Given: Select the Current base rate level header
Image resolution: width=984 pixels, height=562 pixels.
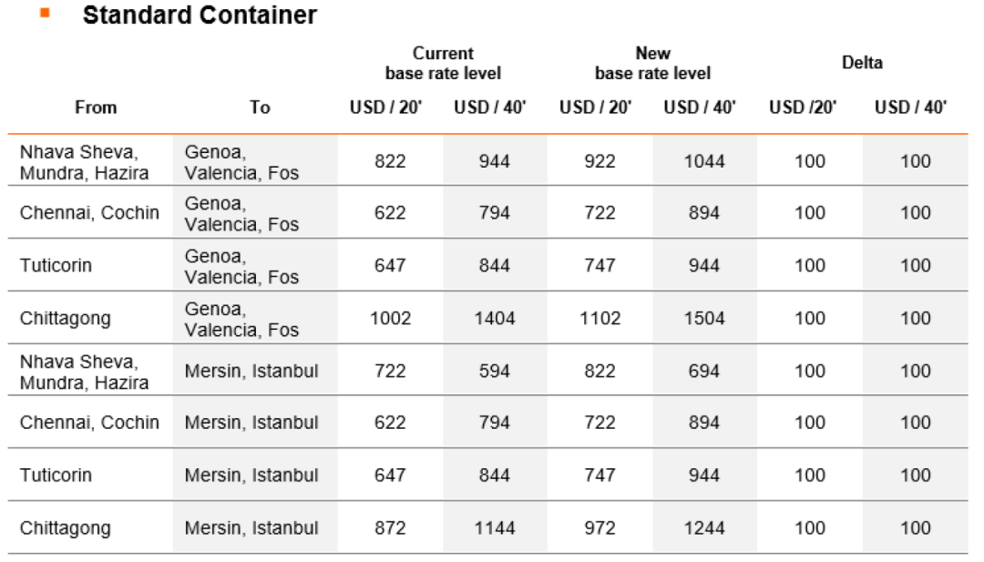Looking at the screenshot, I should 443,64.
